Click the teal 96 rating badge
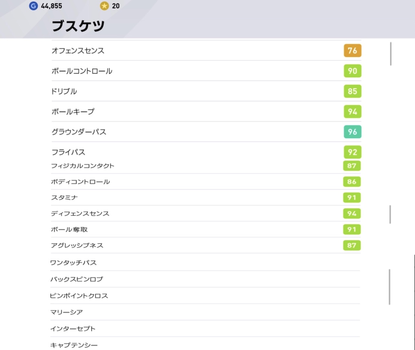 click(352, 132)
